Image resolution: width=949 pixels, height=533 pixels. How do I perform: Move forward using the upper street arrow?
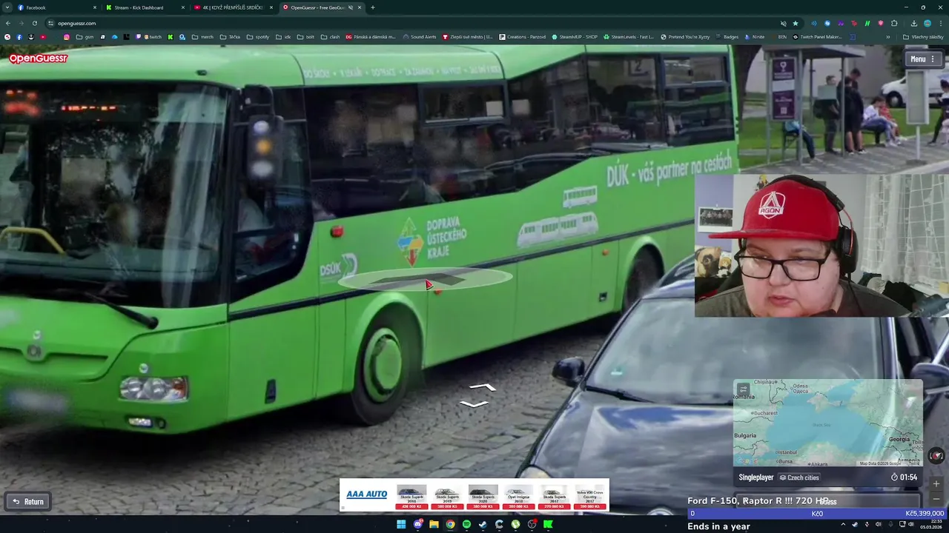tap(482, 386)
